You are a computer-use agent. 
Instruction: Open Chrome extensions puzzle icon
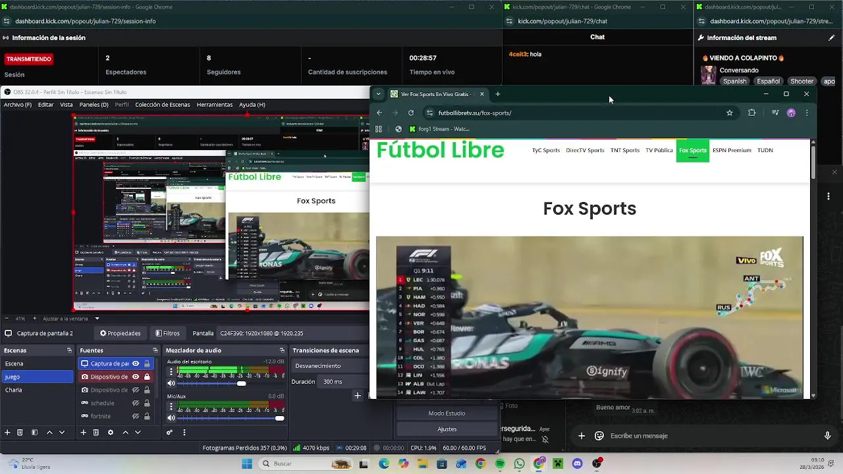pos(751,113)
